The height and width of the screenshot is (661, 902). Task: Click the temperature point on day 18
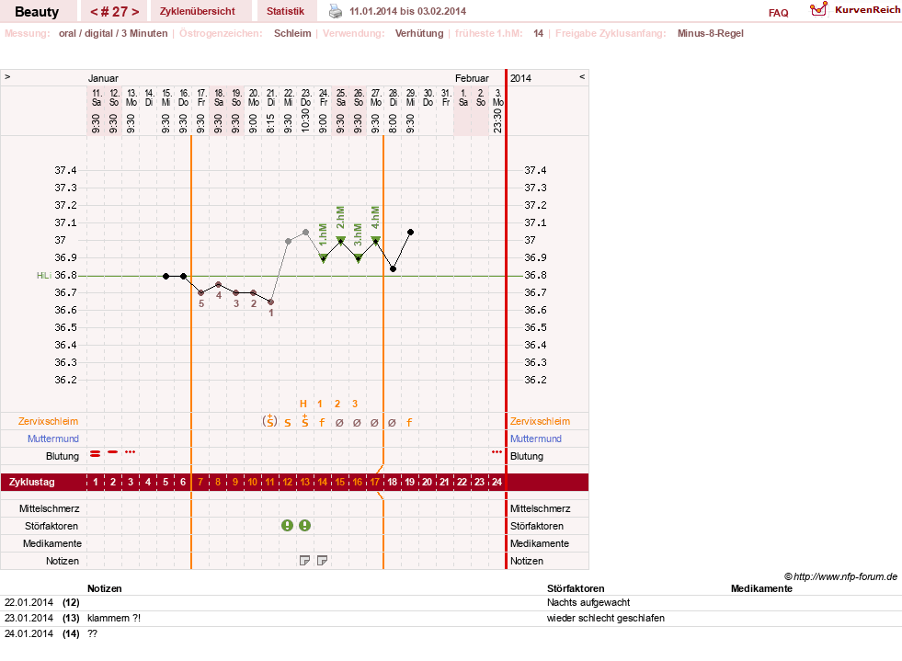pyautogui.click(x=393, y=268)
